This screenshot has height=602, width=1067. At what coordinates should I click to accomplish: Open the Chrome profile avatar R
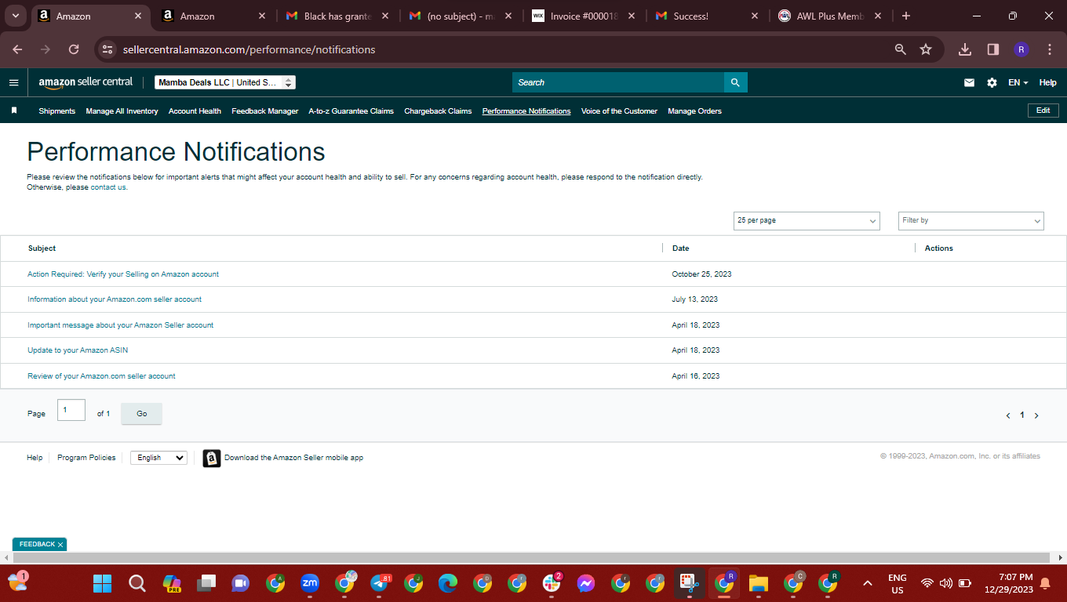1021,49
